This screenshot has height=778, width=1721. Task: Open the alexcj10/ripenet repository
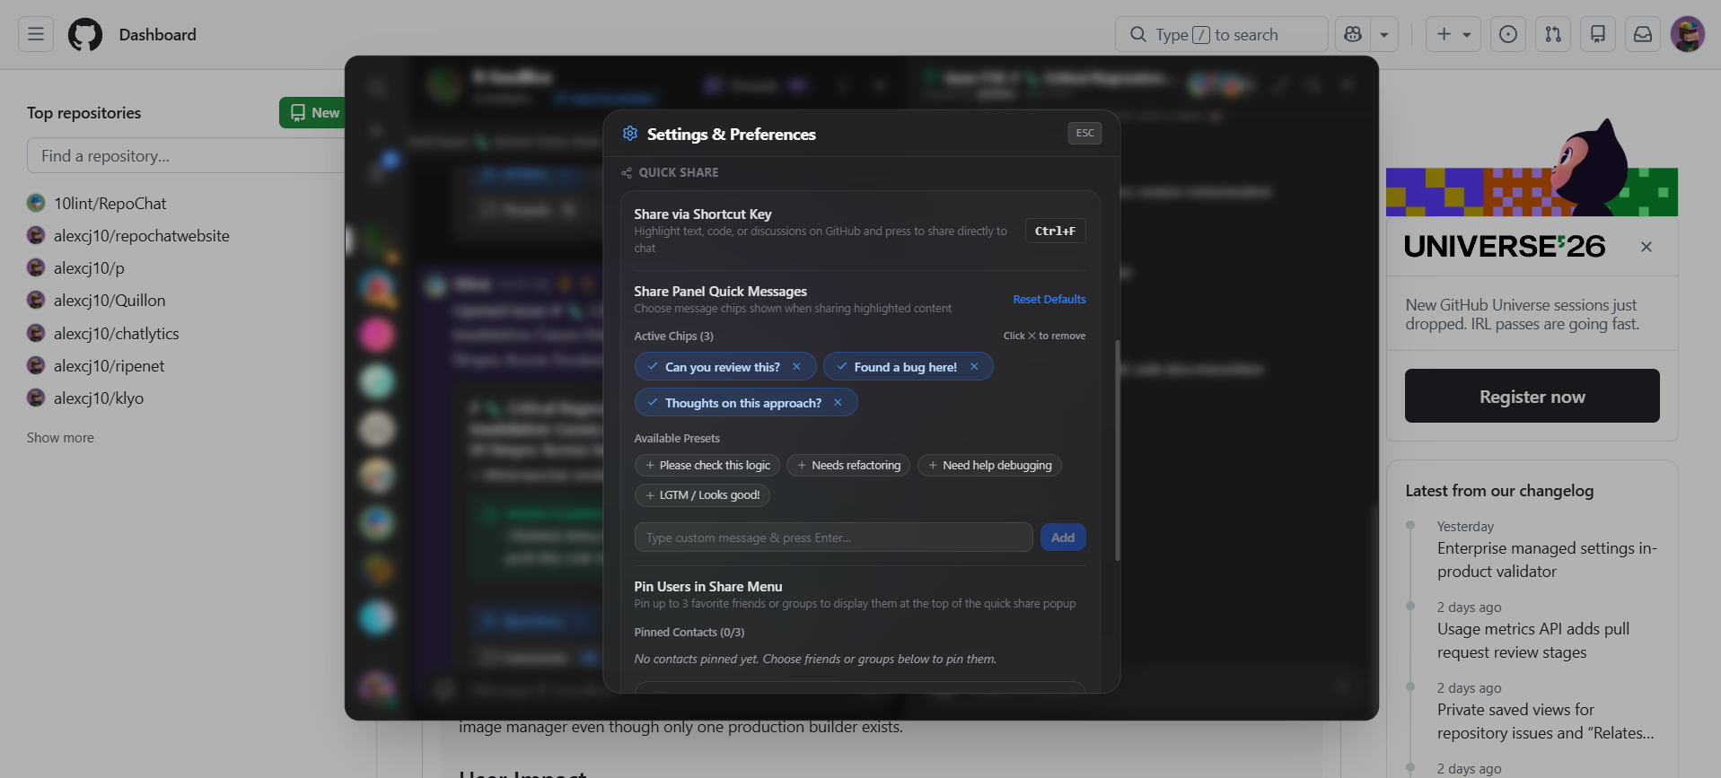(110, 366)
